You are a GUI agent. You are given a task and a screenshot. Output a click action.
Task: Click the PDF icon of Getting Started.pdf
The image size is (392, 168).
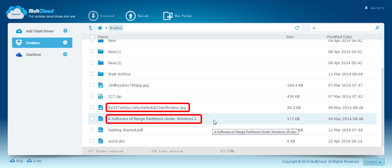(100, 130)
